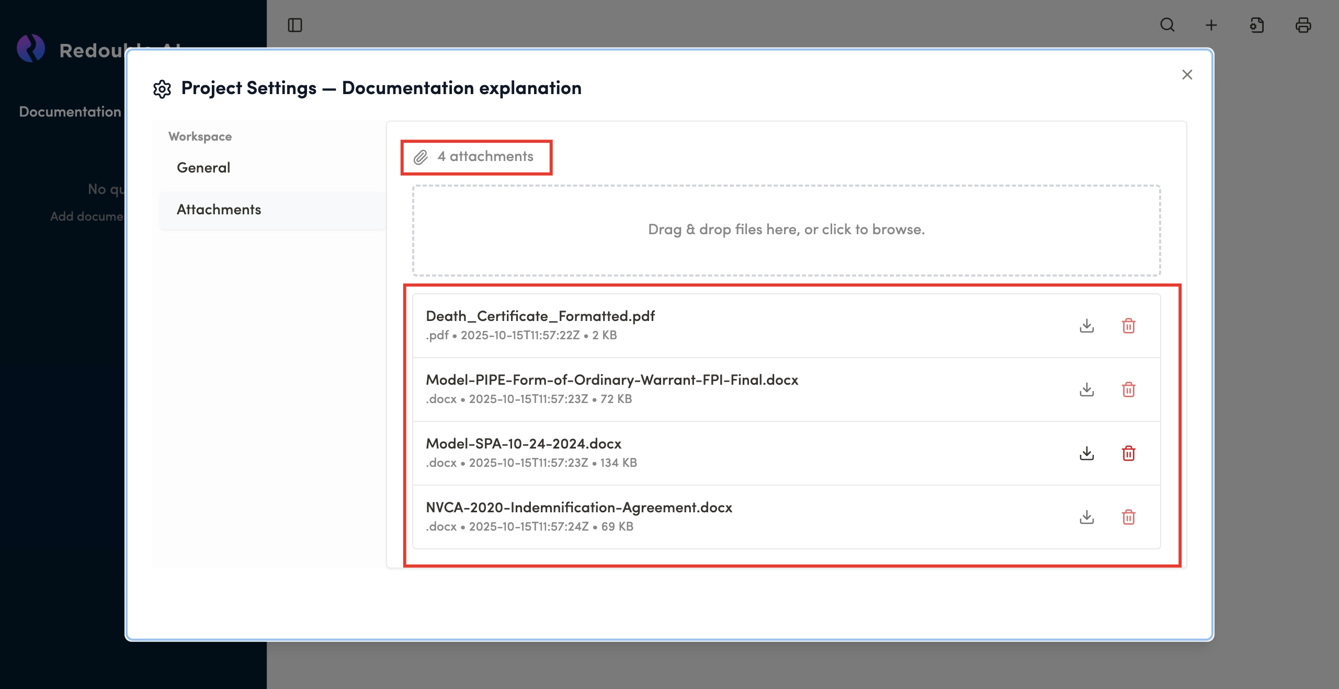
Task: Delete NVCA-2020-Indemnification-Agreement.docx file
Action: coord(1128,517)
